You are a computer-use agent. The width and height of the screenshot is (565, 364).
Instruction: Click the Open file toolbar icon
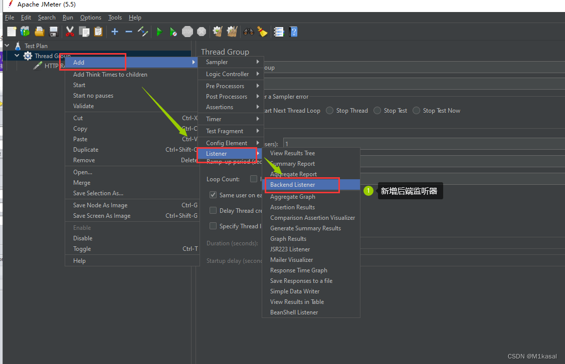39,32
